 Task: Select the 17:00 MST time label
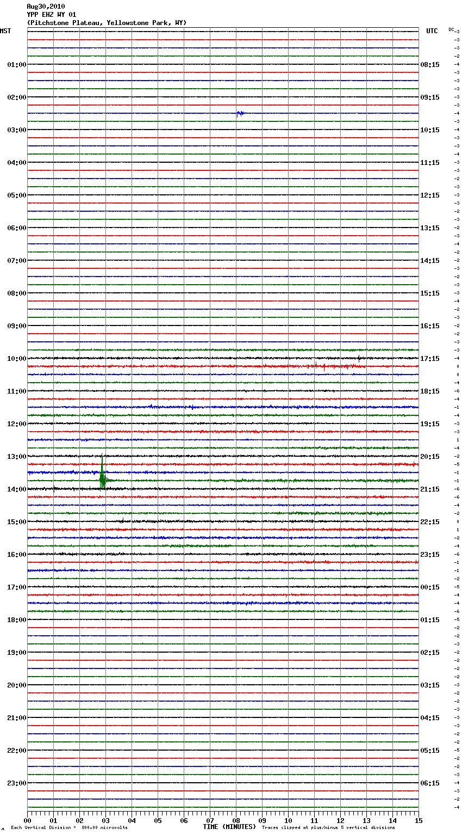(x=17, y=587)
